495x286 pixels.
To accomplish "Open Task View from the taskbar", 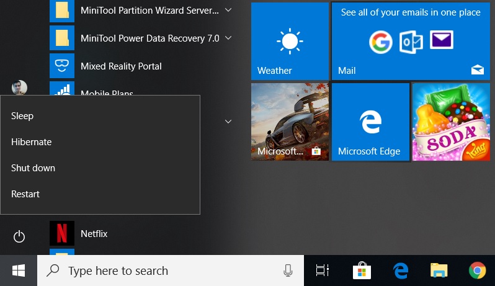I will (x=323, y=270).
